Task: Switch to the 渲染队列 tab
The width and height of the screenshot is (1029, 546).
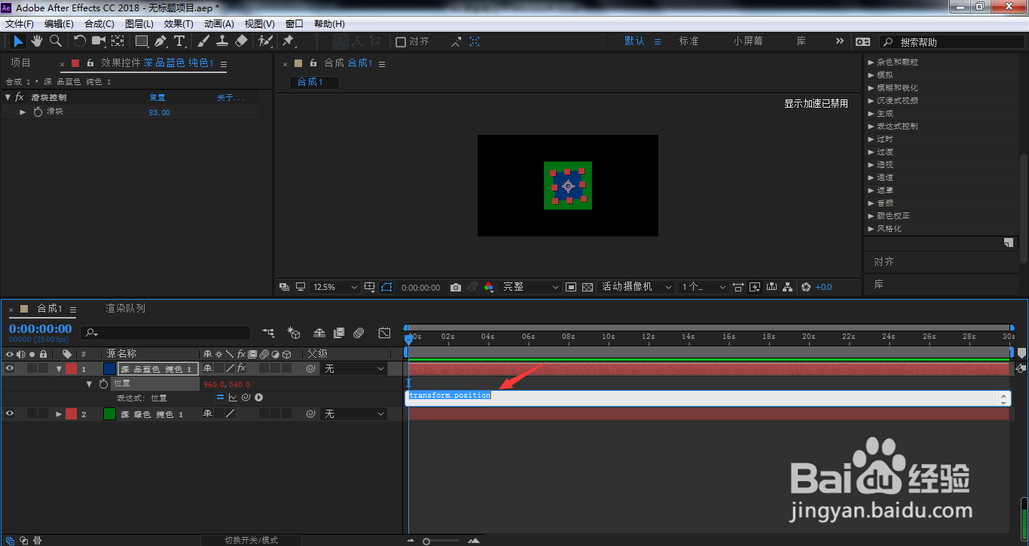Action: (x=125, y=308)
